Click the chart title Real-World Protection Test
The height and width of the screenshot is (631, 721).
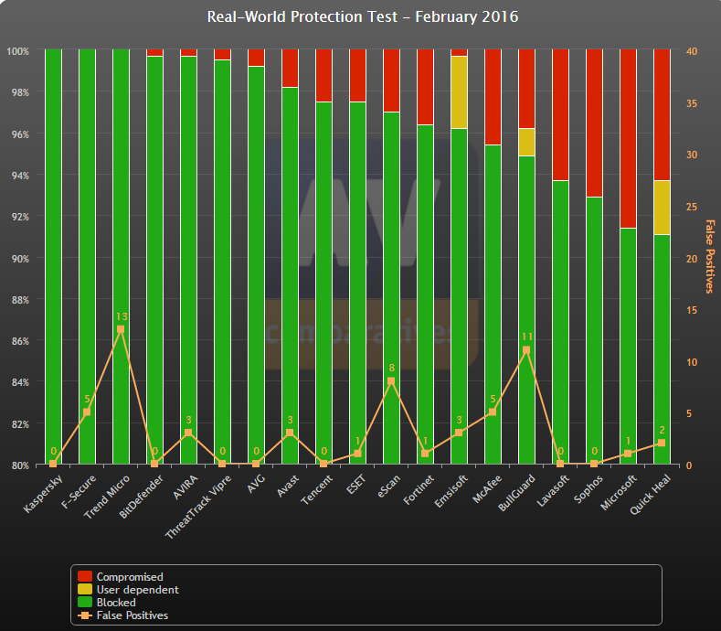click(x=363, y=17)
